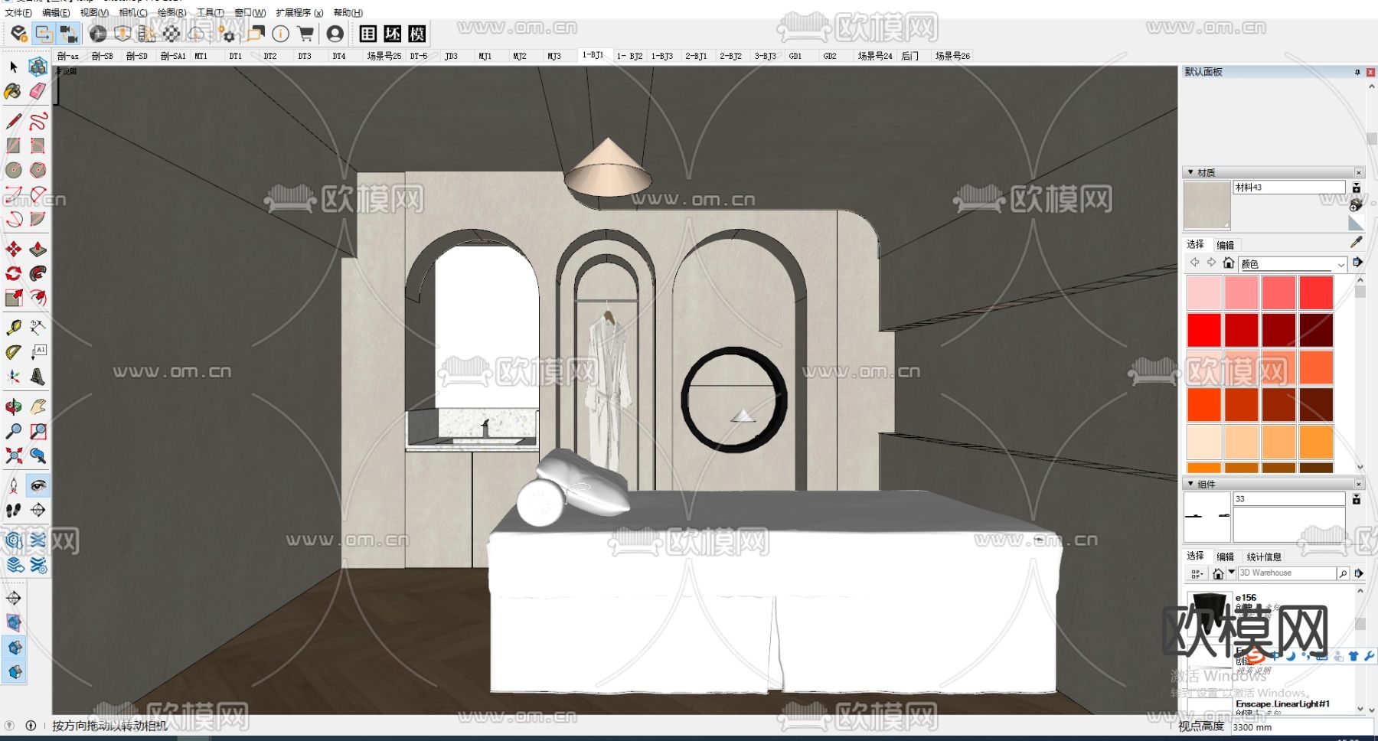Viewport: 1378px width, 741px height.
Task: Collapse the 组件 panel section
Action: [x=1190, y=484]
